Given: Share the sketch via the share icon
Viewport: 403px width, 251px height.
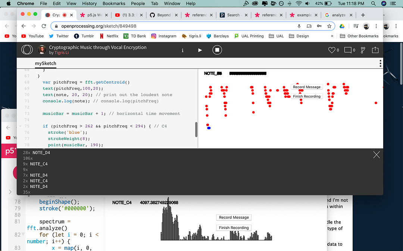Looking at the screenshot, I should tap(375, 50).
